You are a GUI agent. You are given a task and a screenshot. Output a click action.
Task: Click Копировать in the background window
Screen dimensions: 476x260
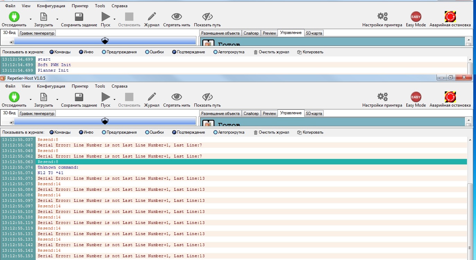click(310, 52)
